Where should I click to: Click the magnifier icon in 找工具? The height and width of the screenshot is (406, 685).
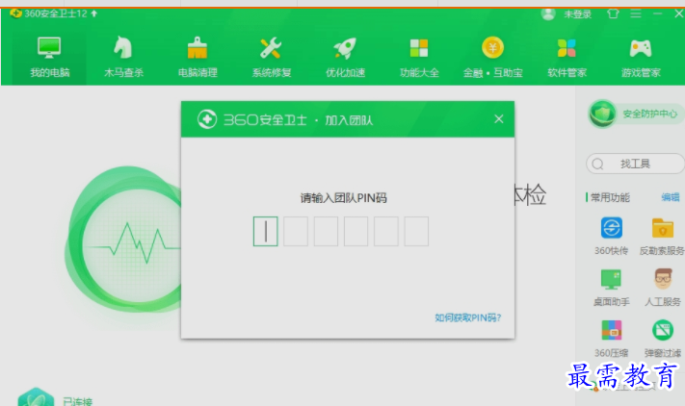[597, 164]
